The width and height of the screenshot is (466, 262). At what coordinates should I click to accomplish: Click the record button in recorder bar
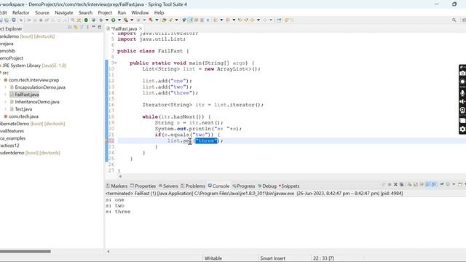tap(462, 82)
